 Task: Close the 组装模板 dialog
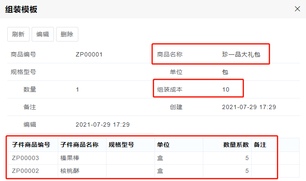(297, 9)
